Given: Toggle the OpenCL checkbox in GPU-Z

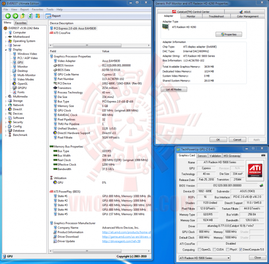Looking at the screenshot, I should point(199,249).
